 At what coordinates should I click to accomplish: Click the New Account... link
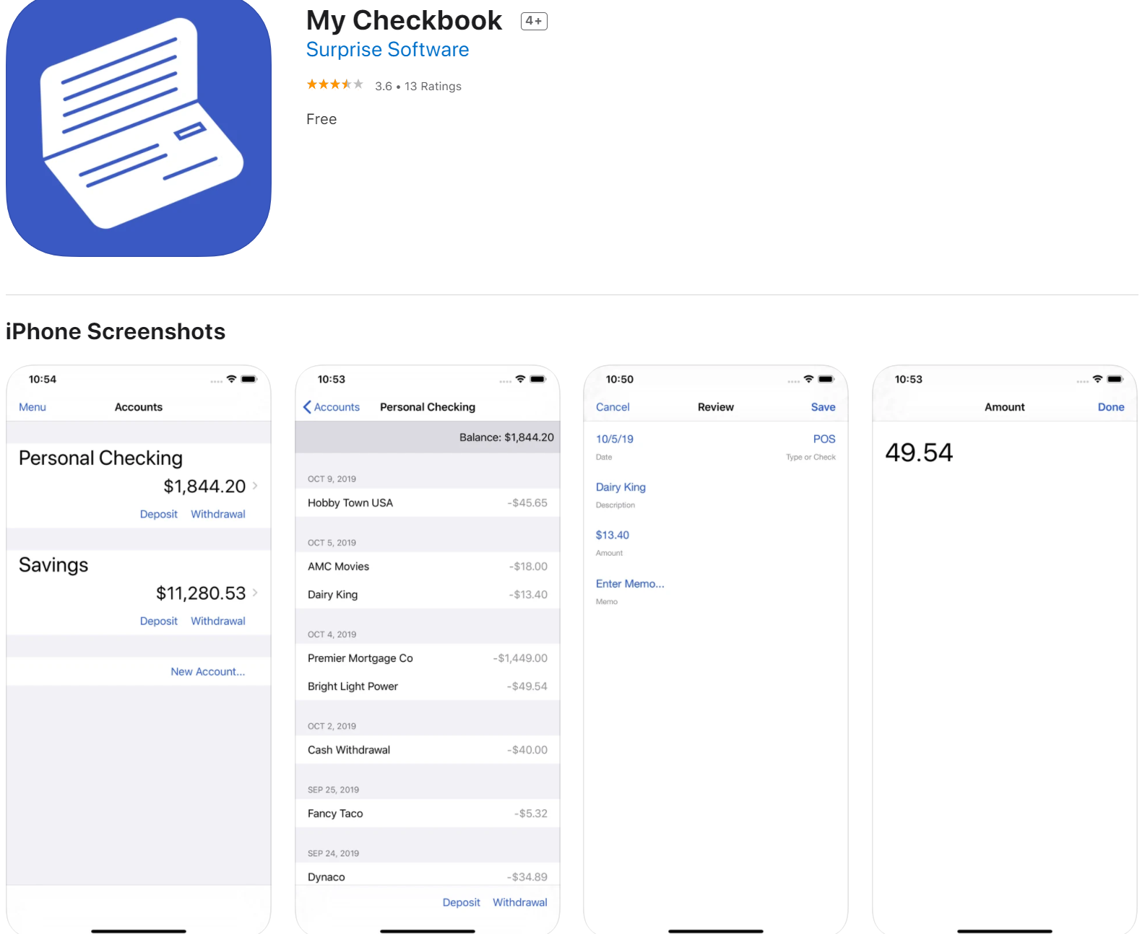pos(208,671)
